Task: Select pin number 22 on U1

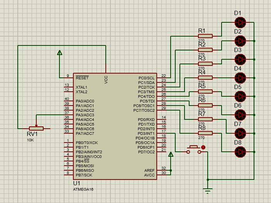Action: 164,75
